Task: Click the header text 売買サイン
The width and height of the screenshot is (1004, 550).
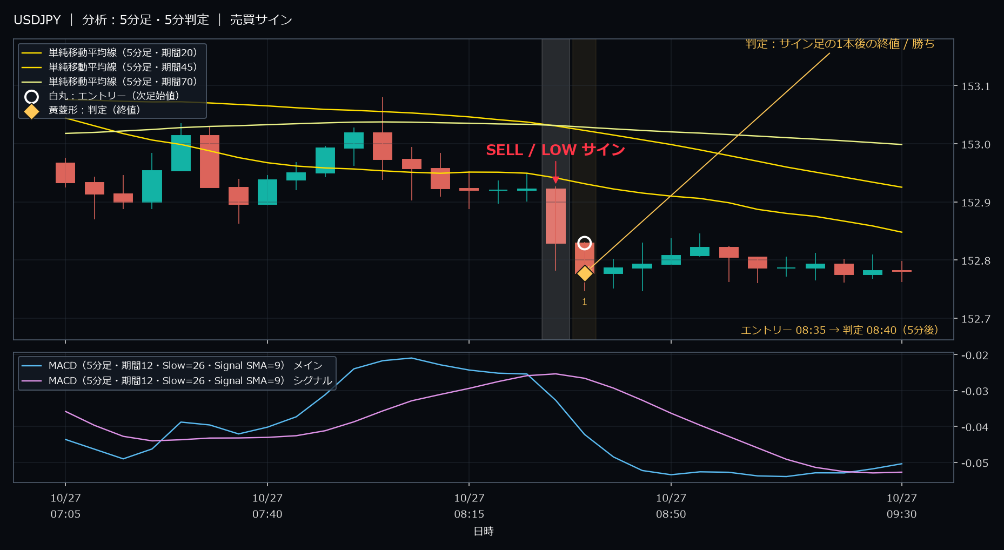Action: point(261,20)
